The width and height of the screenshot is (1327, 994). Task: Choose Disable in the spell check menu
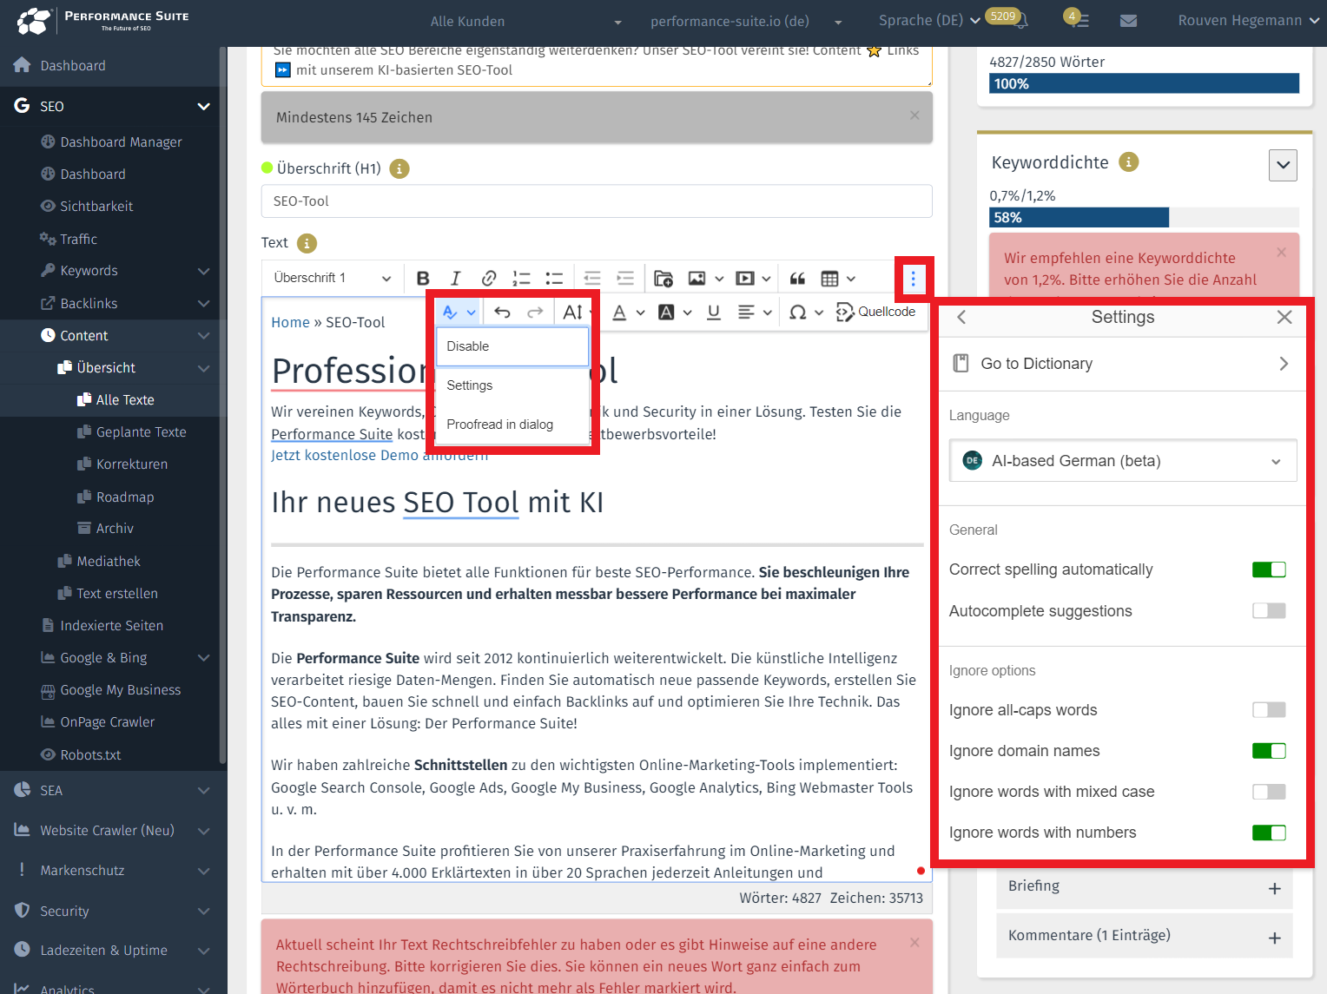(x=512, y=346)
